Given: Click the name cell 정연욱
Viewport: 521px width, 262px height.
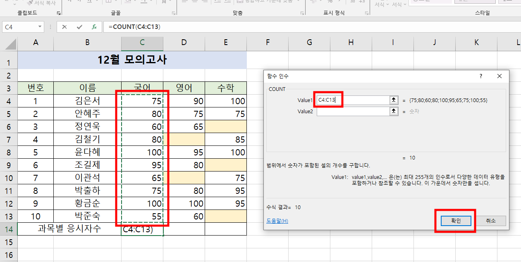Looking at the screenshot, I should tap(87, 126).
